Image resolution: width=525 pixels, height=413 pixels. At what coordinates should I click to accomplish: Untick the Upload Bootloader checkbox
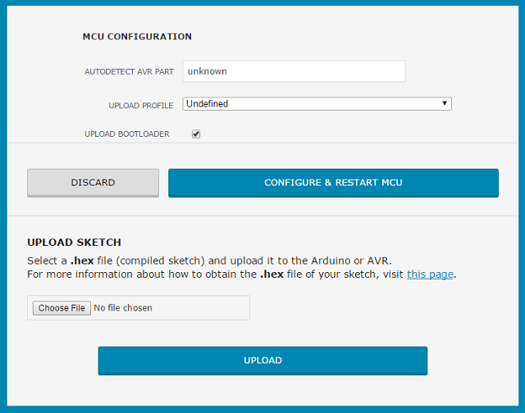[x=196, y=134]
